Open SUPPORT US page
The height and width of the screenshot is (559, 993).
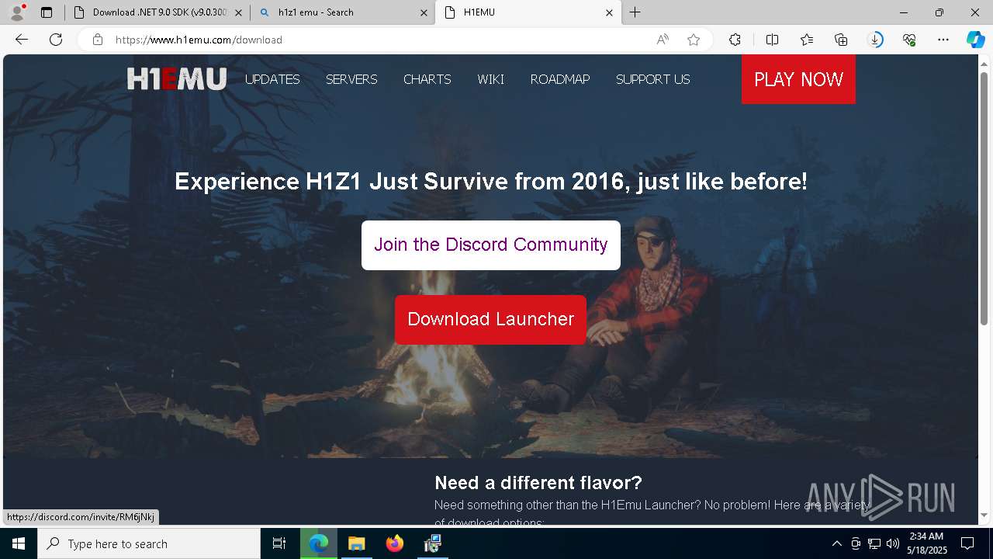pos(653,79)
